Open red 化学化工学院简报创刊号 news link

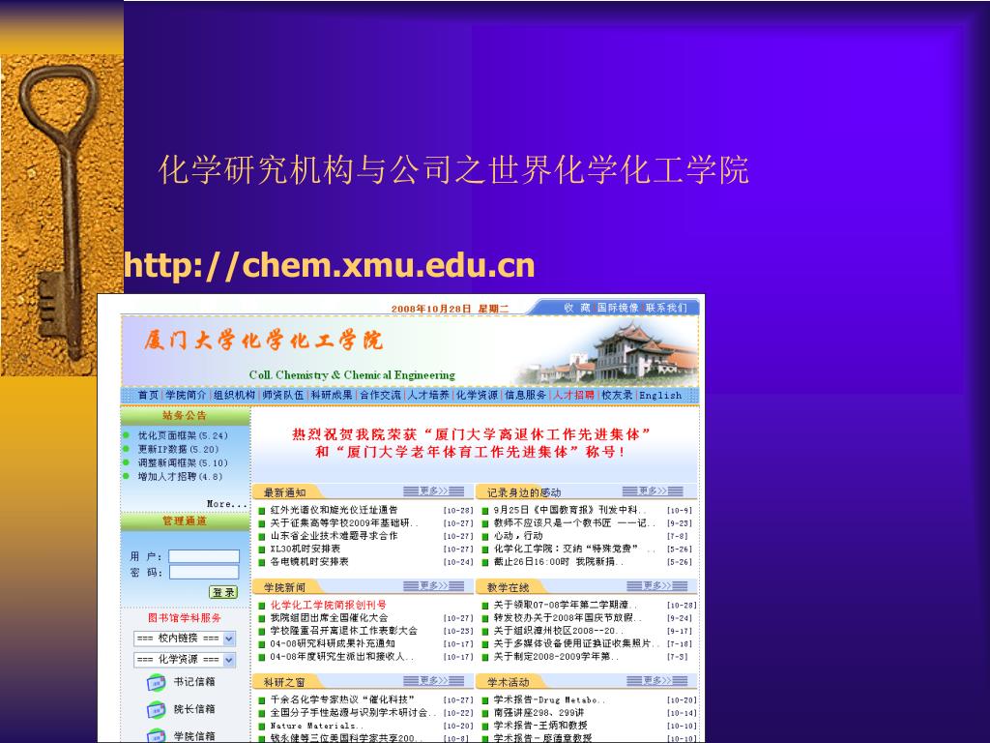point(329,606)
